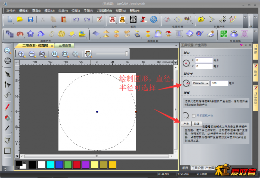The width and height of the screenshot is (260, 178).
Task: Select the flood fill bucket tool
Action: tap(8, 118)
